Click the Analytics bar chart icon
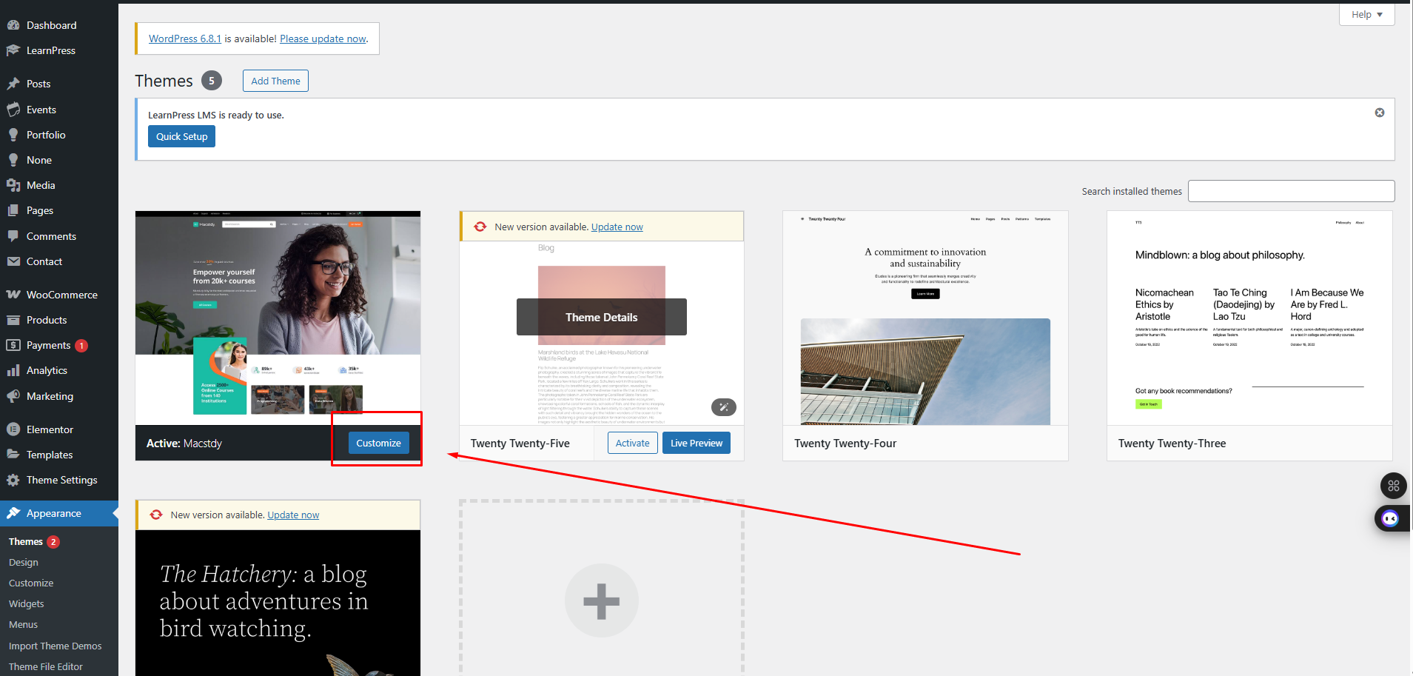Screen dimensions: 1413x676 (13, 371)
